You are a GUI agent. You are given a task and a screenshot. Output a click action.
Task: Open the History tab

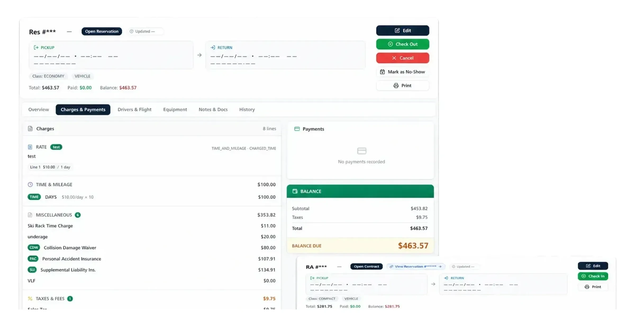[x=247, y=109]
